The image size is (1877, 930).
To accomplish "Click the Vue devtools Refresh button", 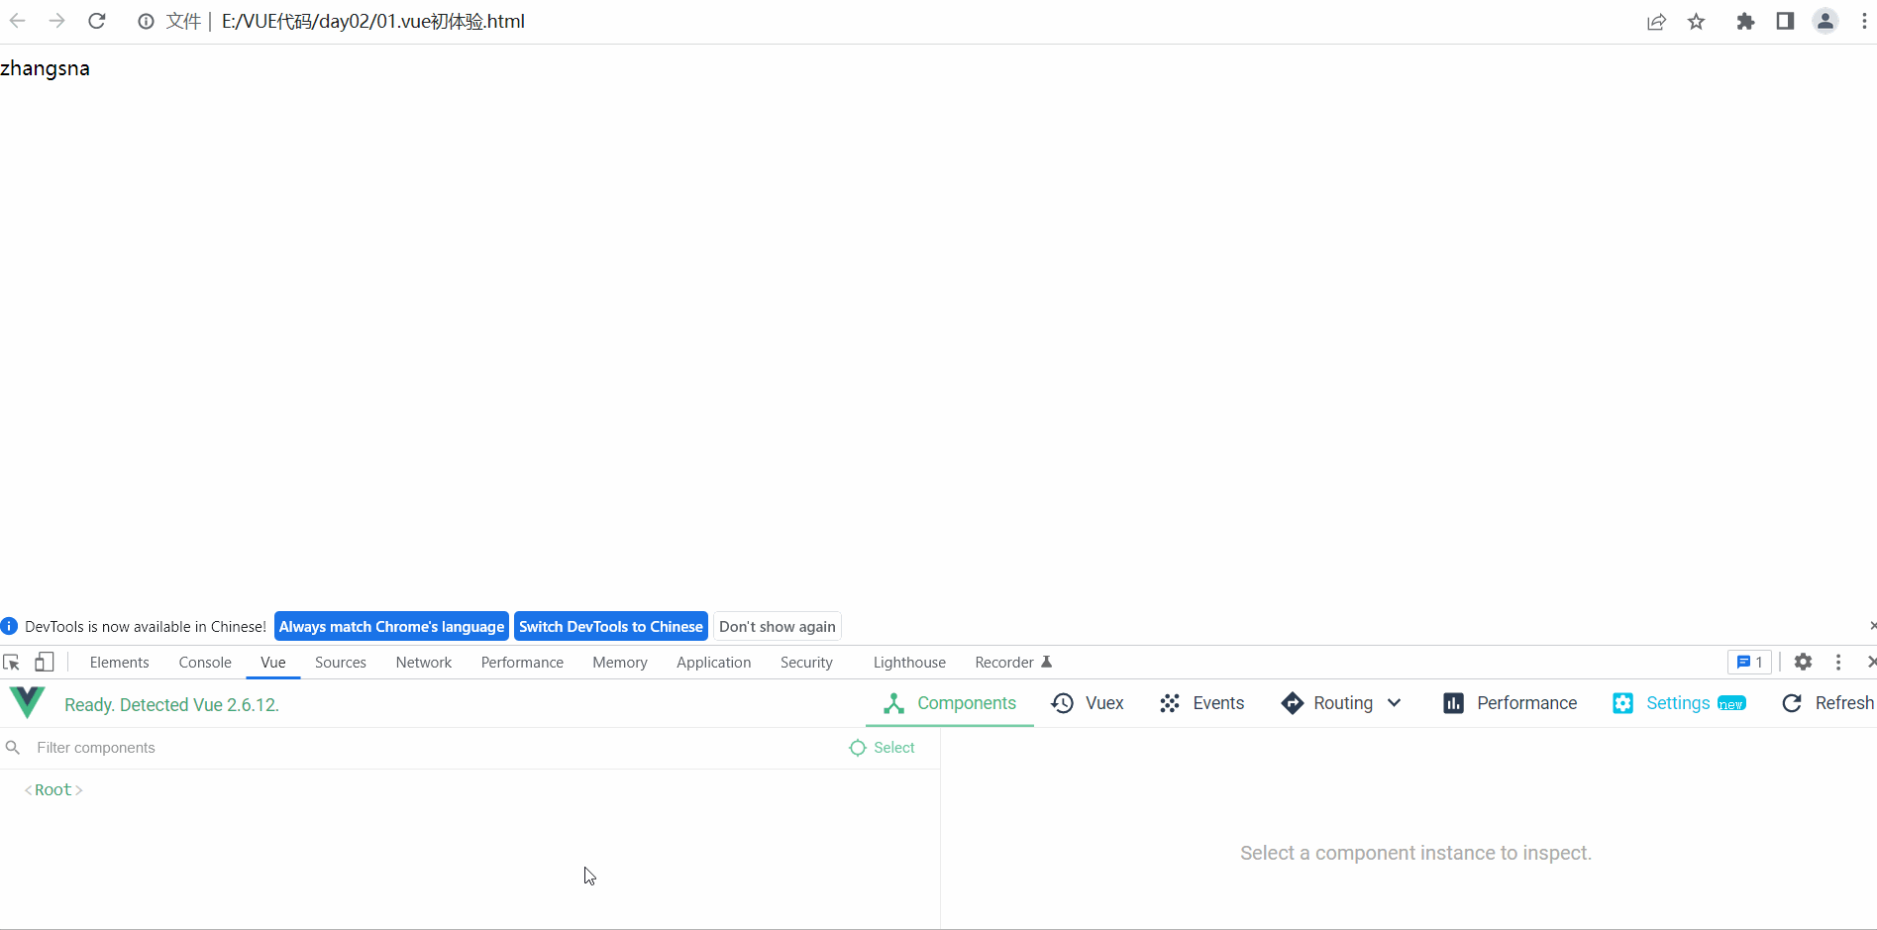I will [x=1827, y=703].
